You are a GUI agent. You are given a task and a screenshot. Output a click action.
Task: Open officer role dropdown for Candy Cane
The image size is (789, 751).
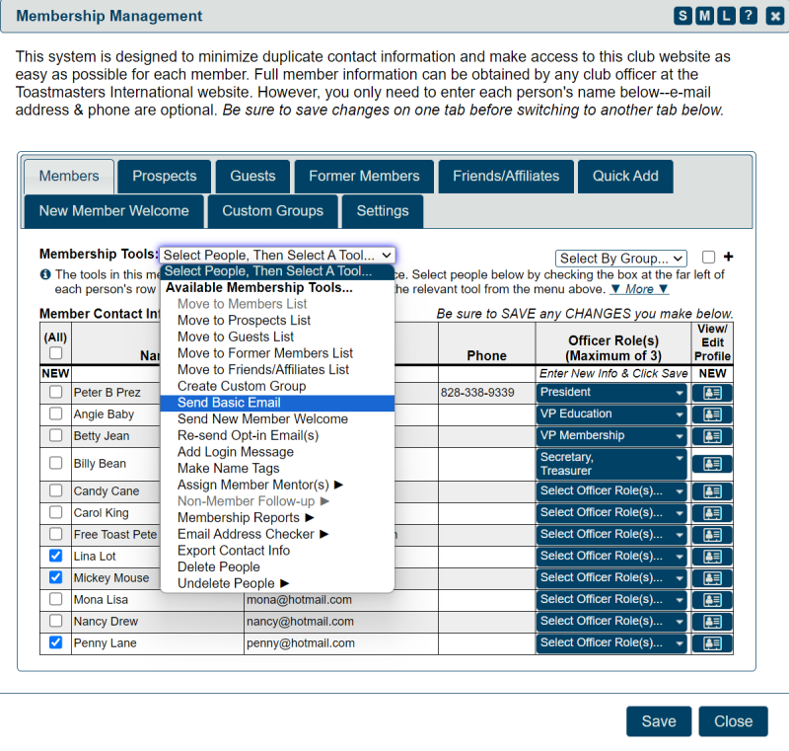(611, 490)
